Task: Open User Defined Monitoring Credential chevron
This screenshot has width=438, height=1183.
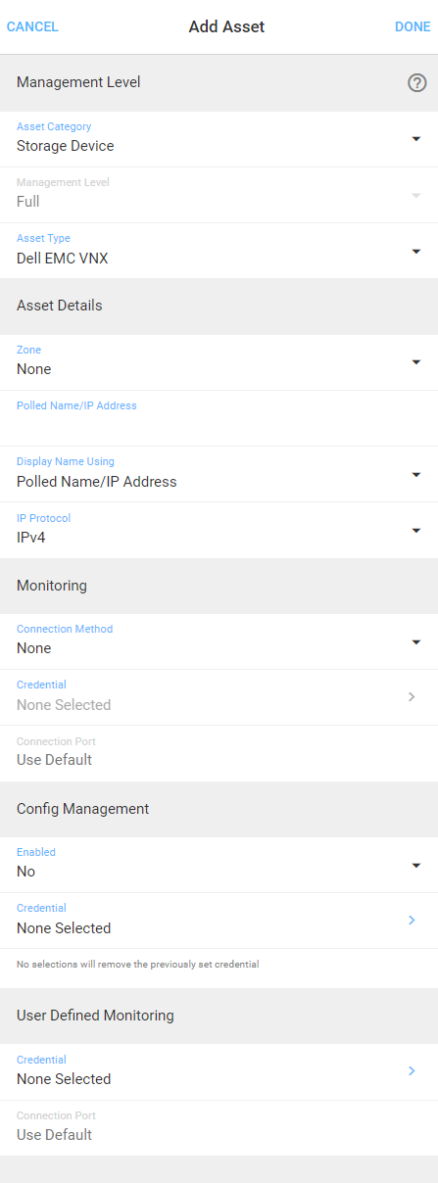Action: tap(412, 1071)
